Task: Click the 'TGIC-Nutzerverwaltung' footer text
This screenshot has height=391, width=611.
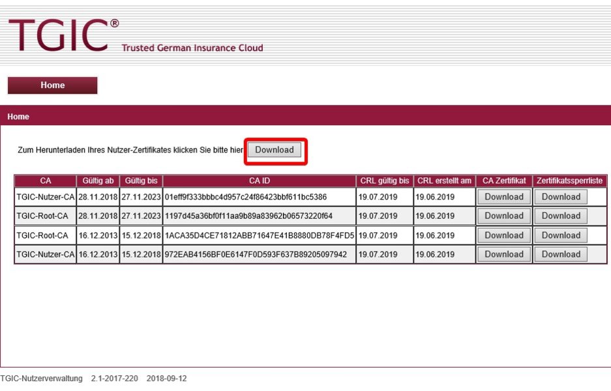Action: [41, 379]
